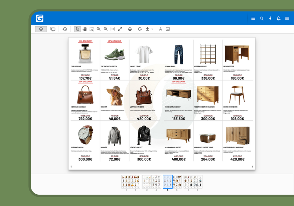Open search with the magnifier icon in the header
294x206 pixels.
click(262, 18)
